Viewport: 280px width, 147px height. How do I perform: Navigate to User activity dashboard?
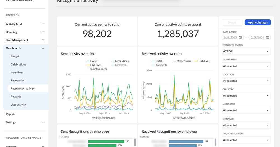tap(18, 104)
